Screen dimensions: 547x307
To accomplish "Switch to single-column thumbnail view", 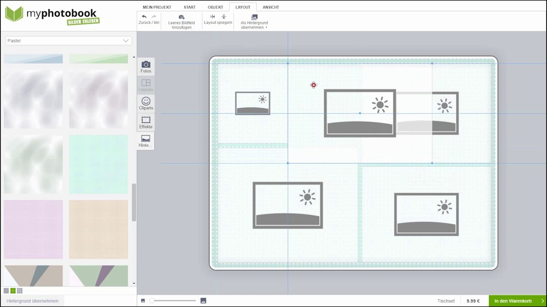I will point(6,291).
